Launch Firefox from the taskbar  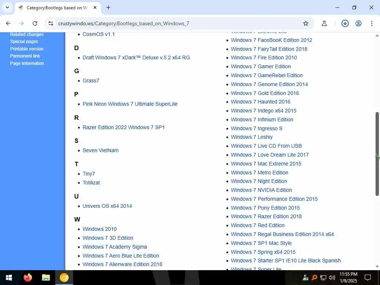28,278
